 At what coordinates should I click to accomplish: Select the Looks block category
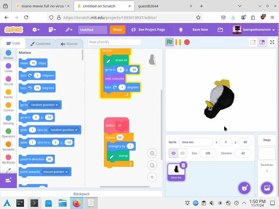click(8, 68)
